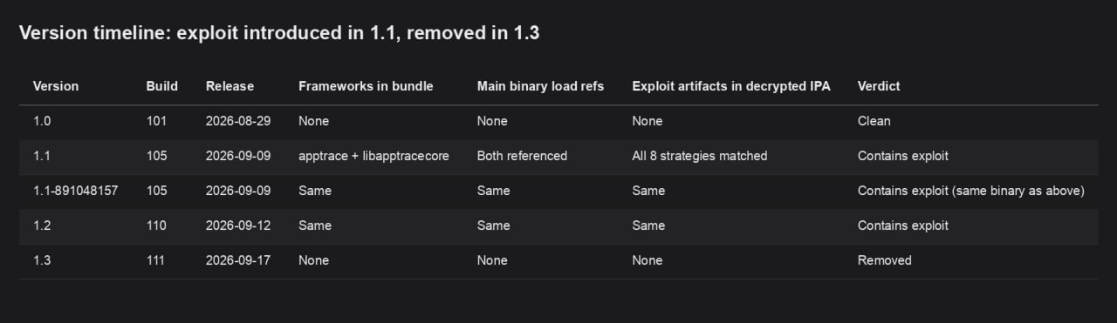Select version 1.0 row cell
This screenshot has width=1117, height=323.
(x=43, y=121)
